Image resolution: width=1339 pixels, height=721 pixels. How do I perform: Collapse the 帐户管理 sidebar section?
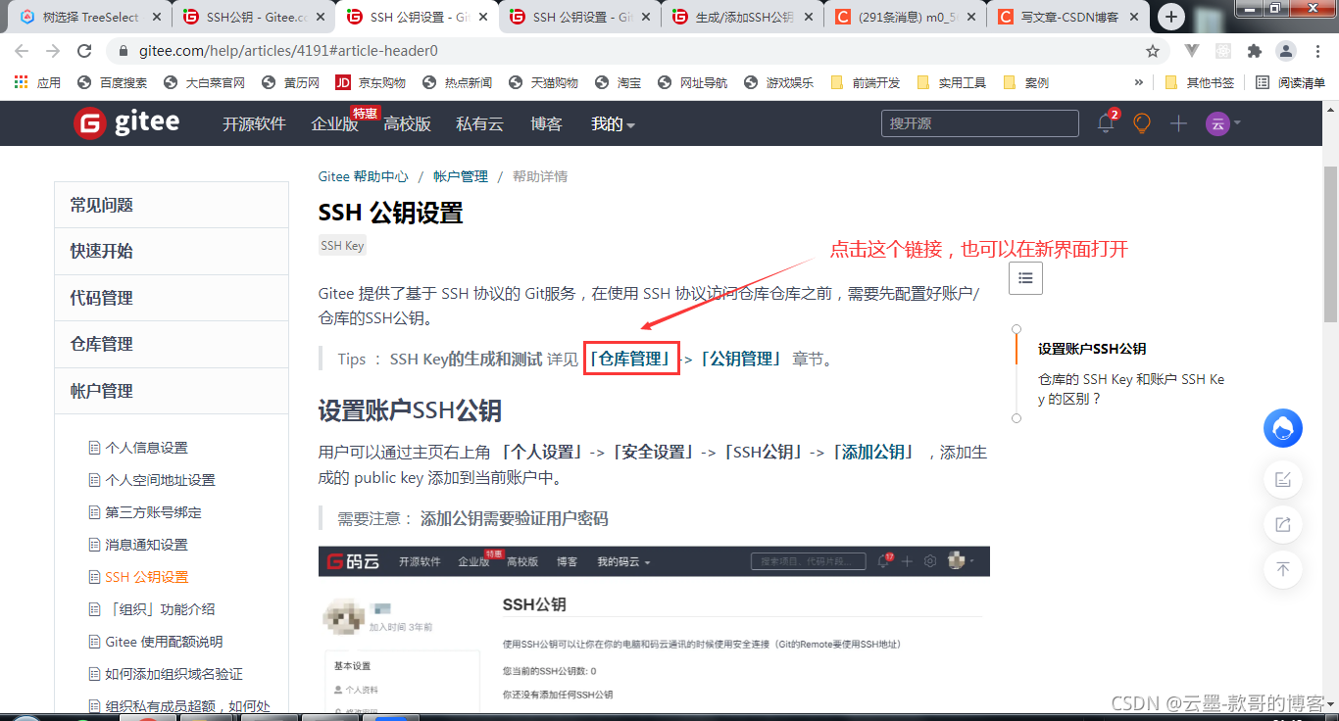pyautogui.click(x=172, y=391)
